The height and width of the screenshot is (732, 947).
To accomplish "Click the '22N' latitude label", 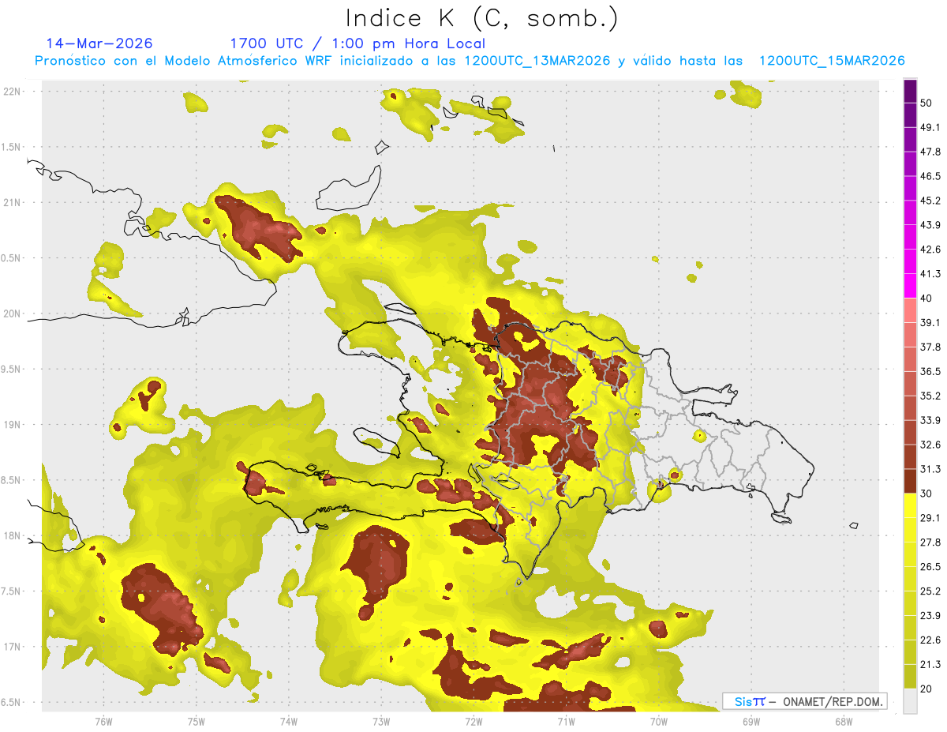I will pos(11,91).
